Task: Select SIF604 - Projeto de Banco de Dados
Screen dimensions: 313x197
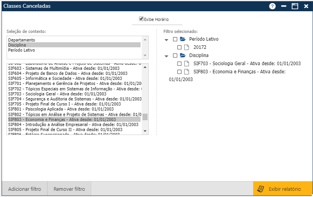Action: [74, 73]
